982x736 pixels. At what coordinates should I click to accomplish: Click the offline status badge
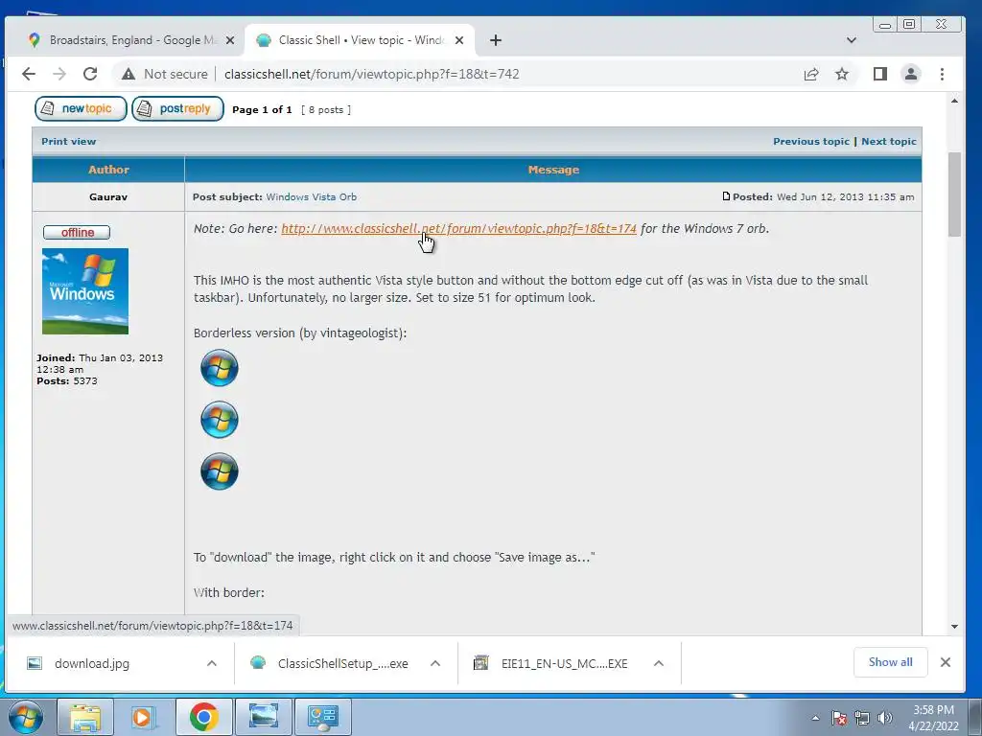click(77, 232)
